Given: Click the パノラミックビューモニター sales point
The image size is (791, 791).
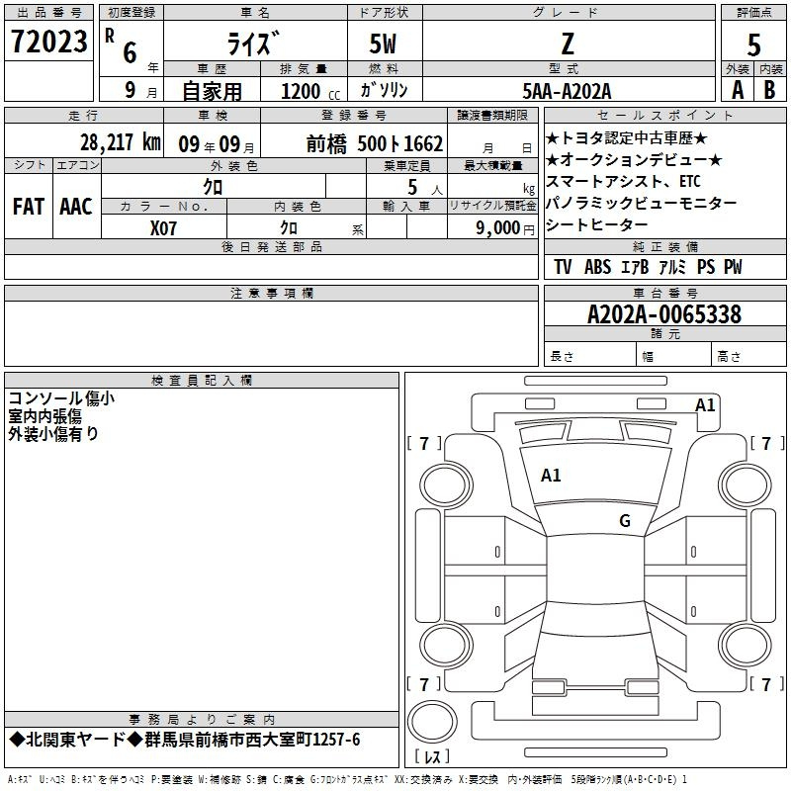Looking at the screenshot, I should 641,203.
